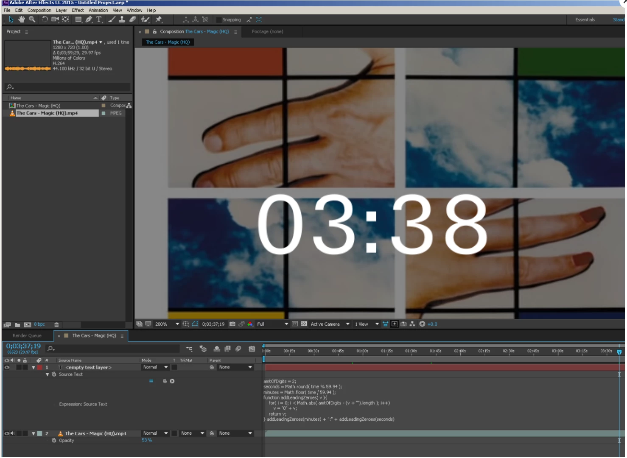
Task: Select the Unified Camera tool
Action: [x=55, y=20]
